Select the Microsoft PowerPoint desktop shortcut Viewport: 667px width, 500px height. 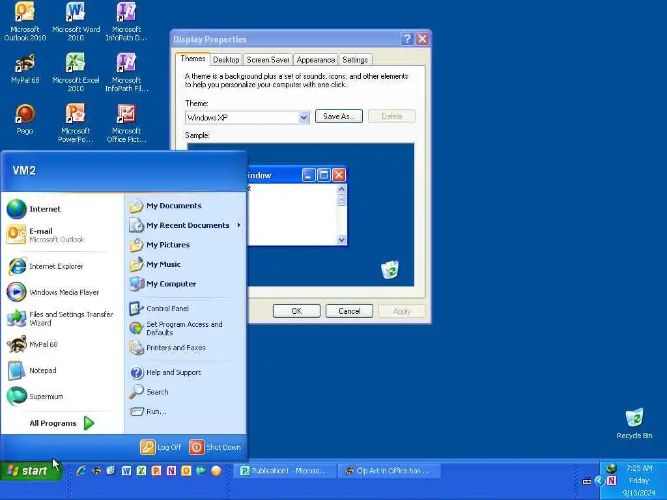[x=76, y=123]
